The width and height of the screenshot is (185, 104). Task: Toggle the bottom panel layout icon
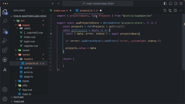tap(170, 3)
